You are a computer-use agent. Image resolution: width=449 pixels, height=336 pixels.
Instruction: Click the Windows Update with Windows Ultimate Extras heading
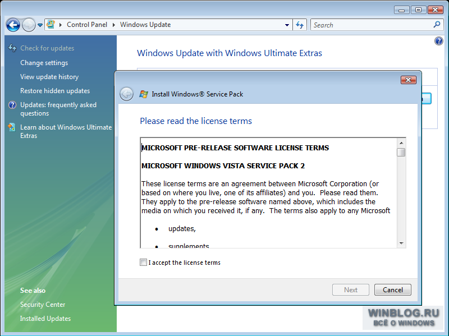230,53
